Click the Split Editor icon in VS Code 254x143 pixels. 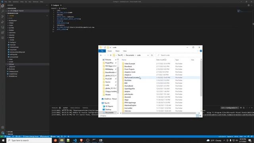[248, 5]
